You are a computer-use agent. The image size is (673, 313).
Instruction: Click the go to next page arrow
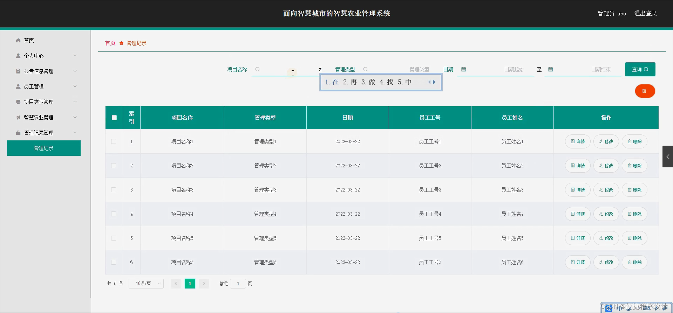click(x=204, y=284)
